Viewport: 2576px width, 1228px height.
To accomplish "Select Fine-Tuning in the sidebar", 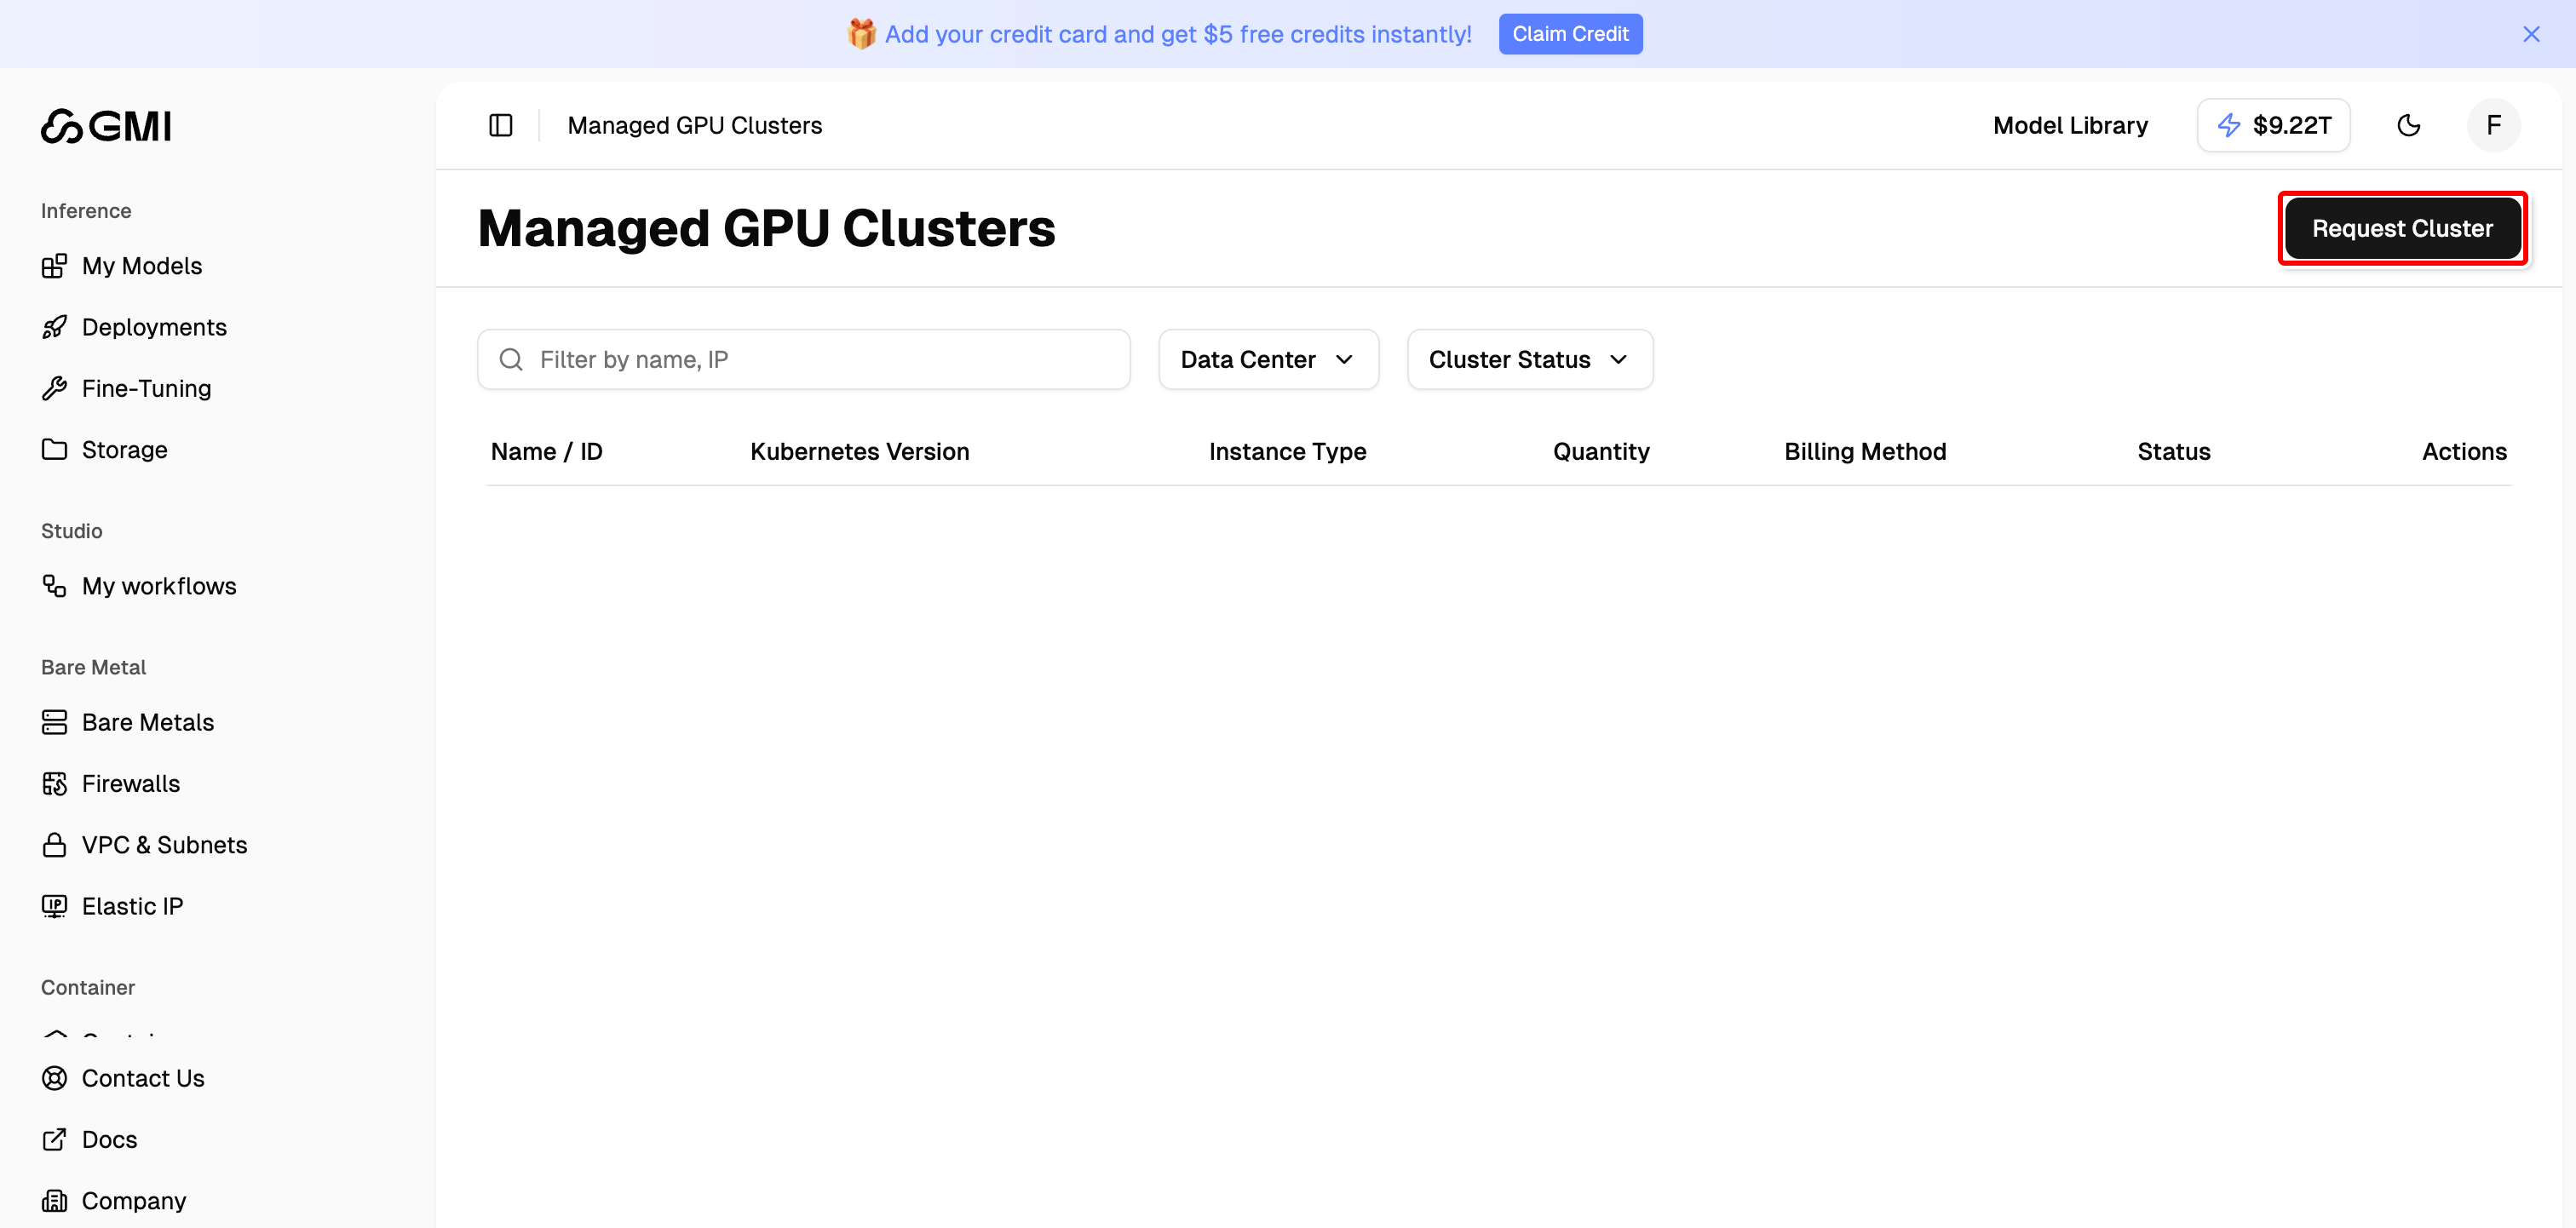I will tap(146, 388).
